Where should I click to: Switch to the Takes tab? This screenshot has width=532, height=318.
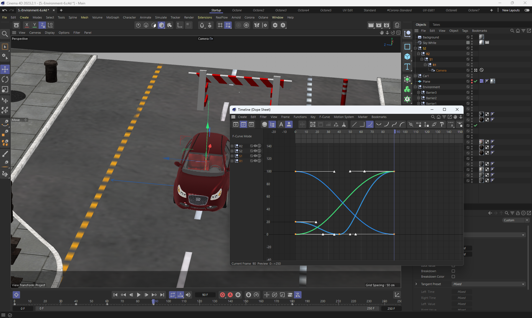point(436,25)
